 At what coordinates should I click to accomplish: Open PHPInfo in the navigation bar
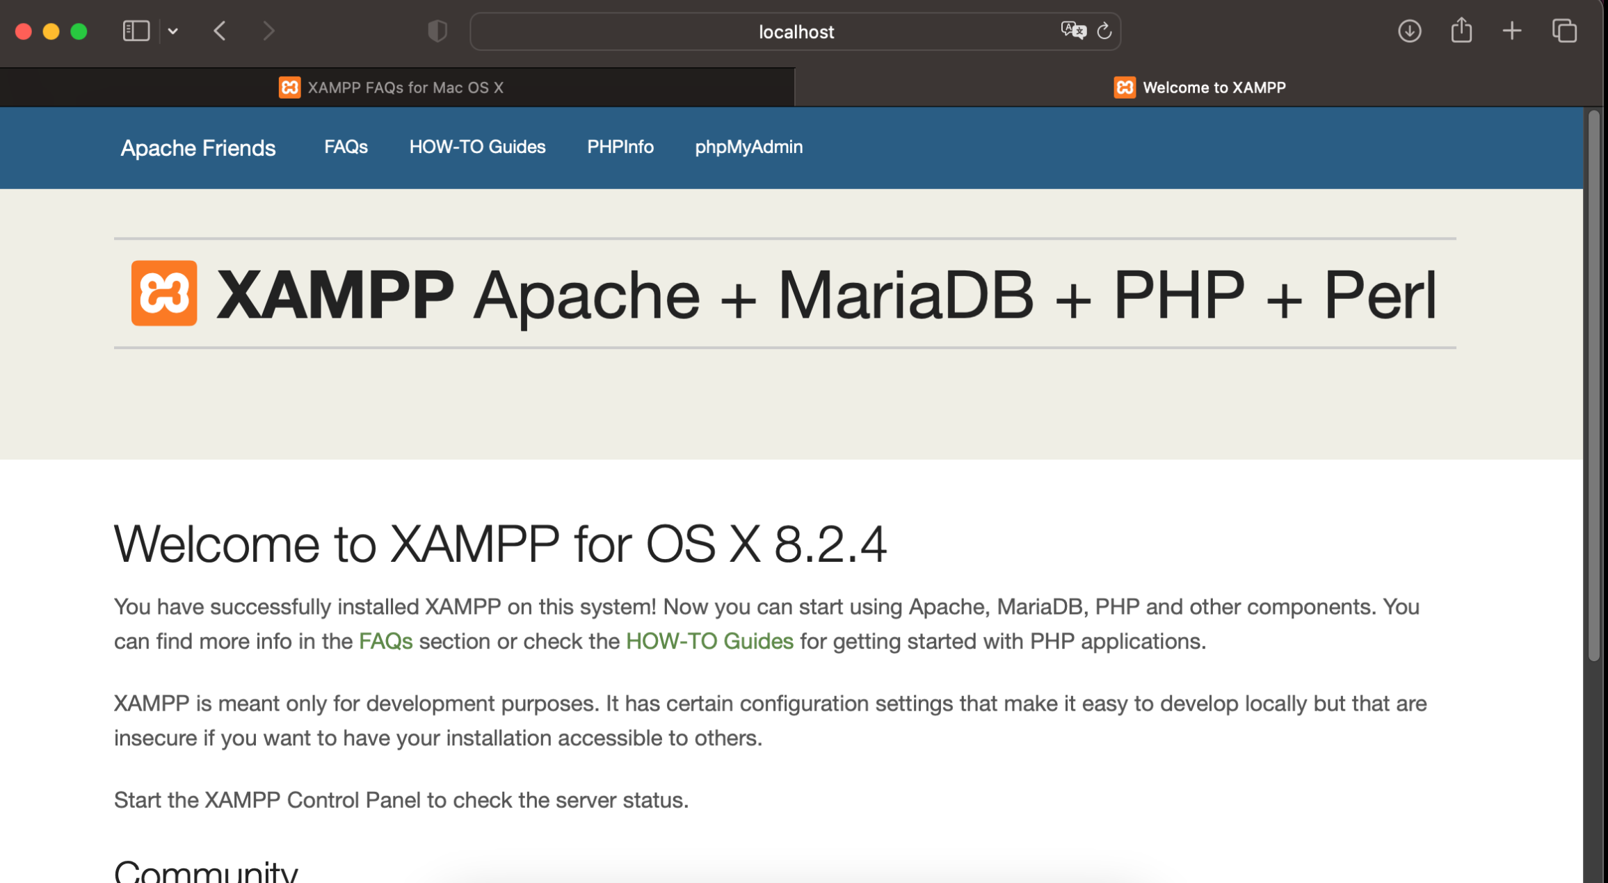[620, 147]
